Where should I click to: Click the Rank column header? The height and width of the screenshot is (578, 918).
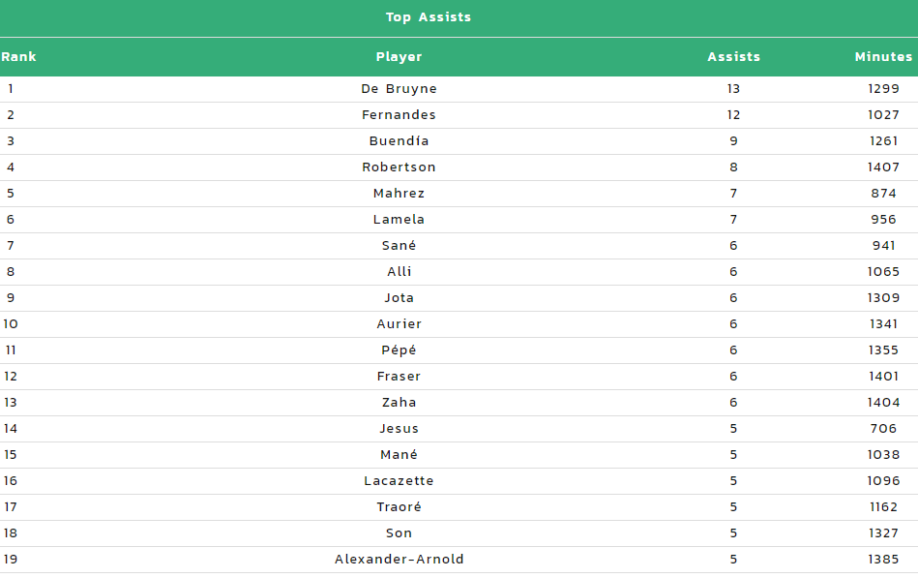18,57
